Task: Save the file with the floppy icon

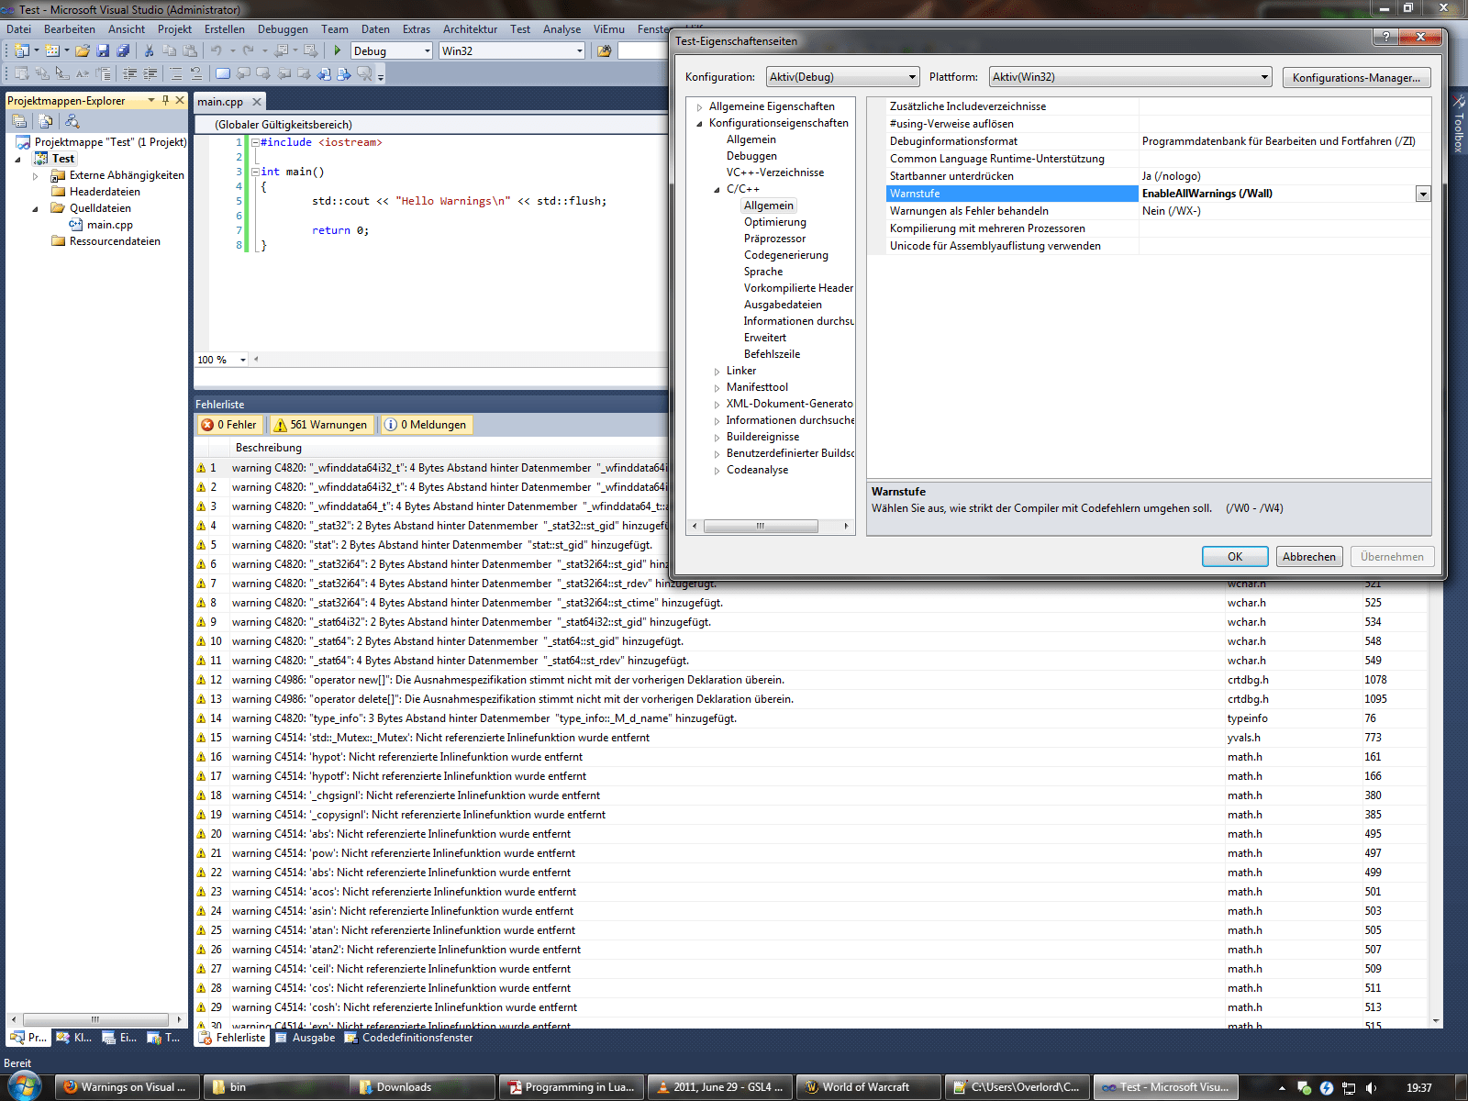Action: tap(103, 50)
